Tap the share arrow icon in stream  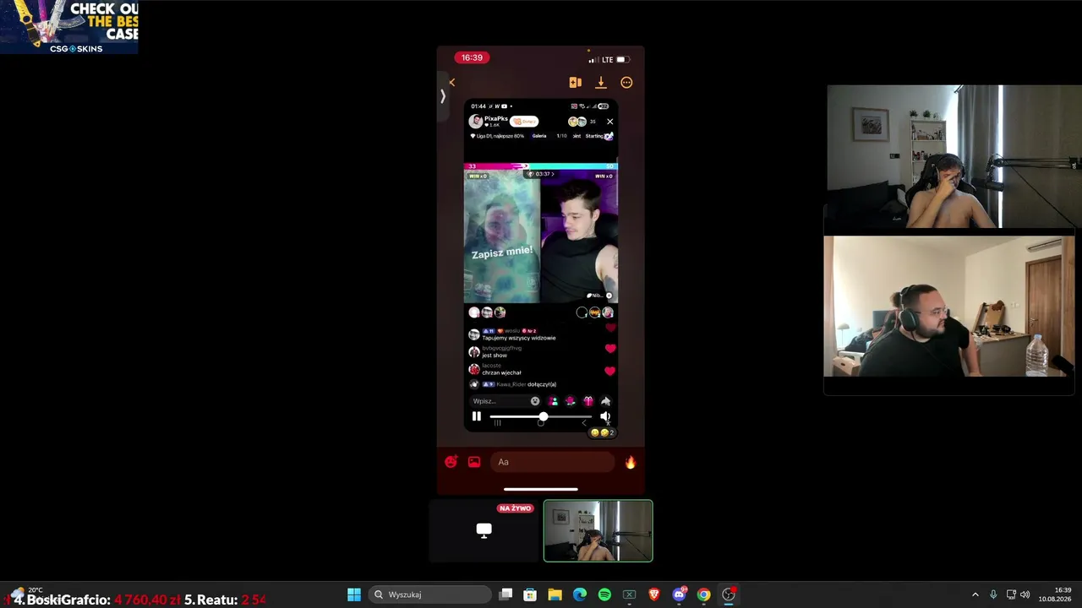pyautogui.click(x=605, y=401)
